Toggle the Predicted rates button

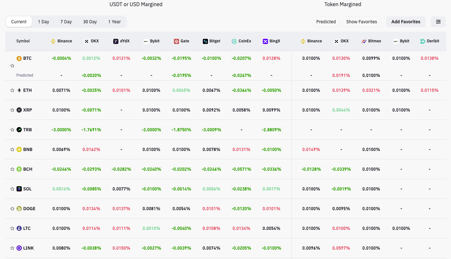coord(326,22)
